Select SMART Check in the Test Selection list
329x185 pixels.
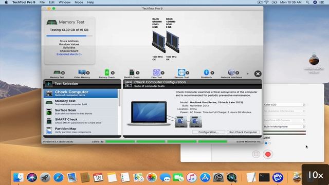[81, 121]
